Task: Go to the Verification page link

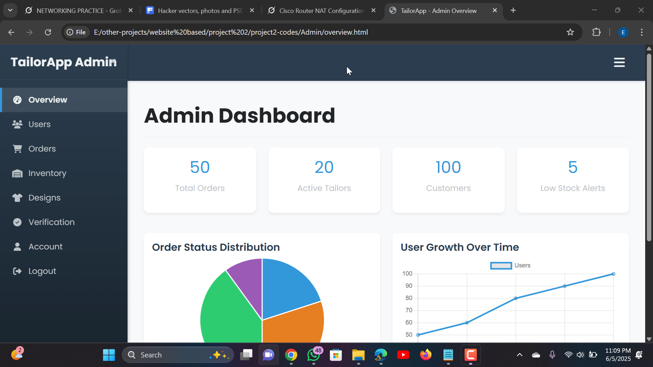Action: [64, 222]
